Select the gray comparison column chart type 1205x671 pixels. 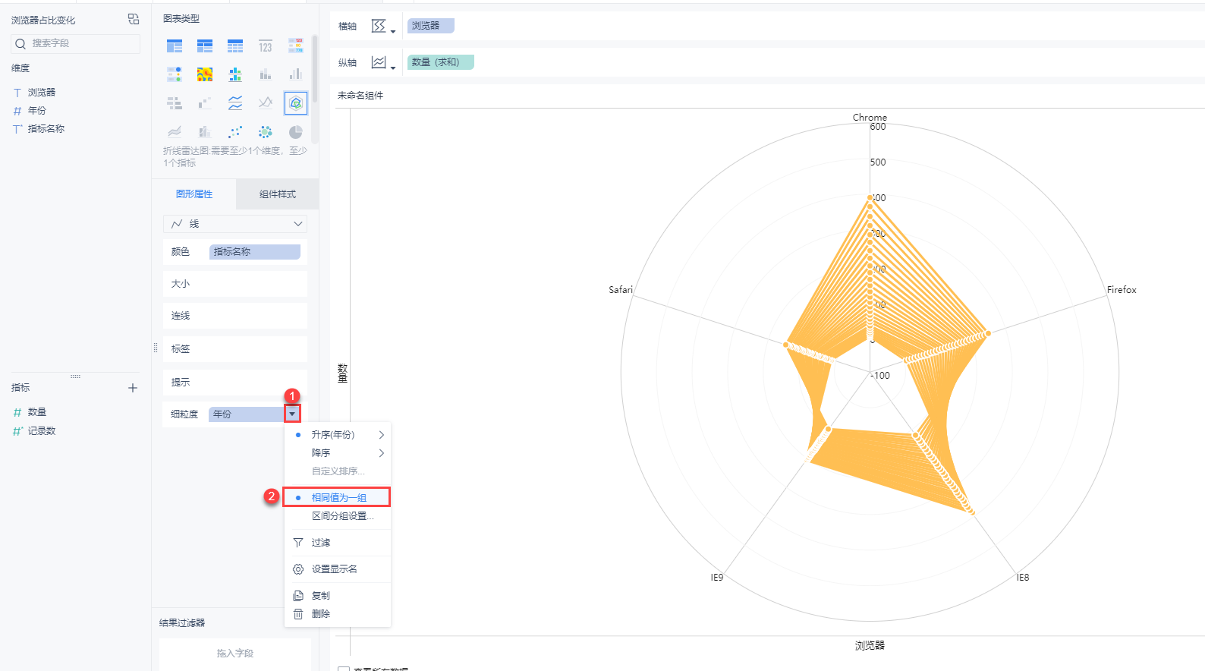tap(295, 74)
